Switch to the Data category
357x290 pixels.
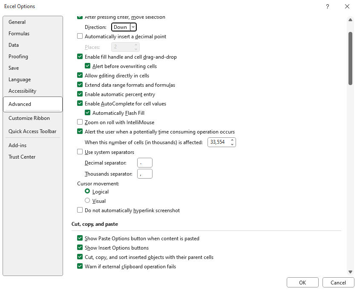(x=33, y=45)
